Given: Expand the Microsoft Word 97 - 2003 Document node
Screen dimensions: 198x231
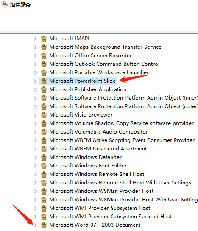Looking at the screenshot, I should pyautogui.click(x=35, y=225).
